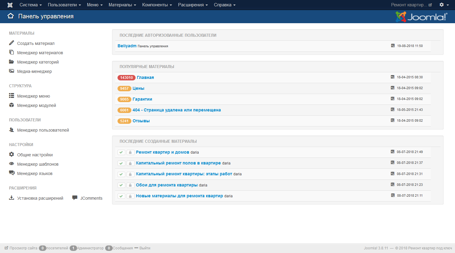The image size is (455, 253).
Task: Toggle published check for Обои для ремонта квартиры
Action: pos(121,185)
